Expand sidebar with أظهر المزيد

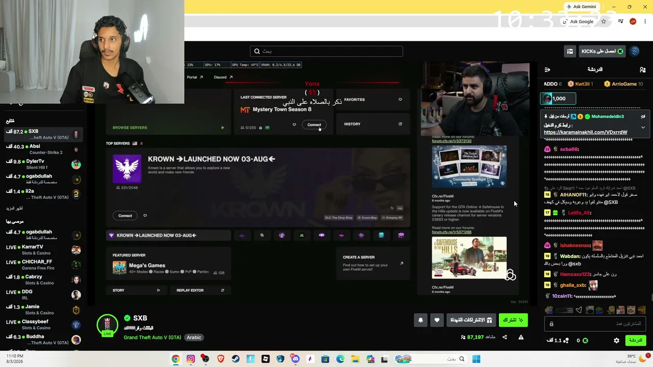(14, 208)
